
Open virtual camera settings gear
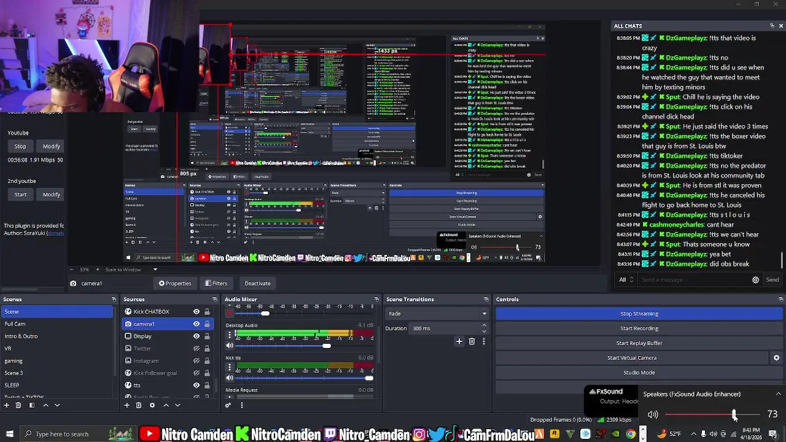776,358
